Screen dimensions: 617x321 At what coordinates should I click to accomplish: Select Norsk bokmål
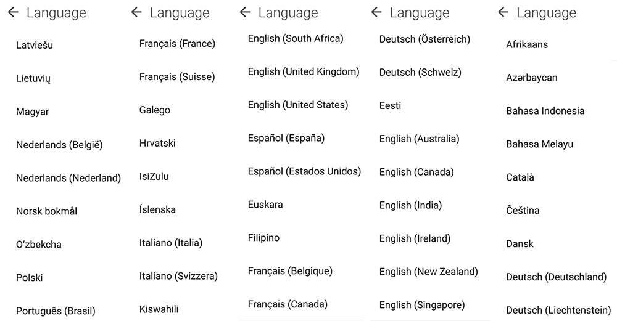coord(46,211)
